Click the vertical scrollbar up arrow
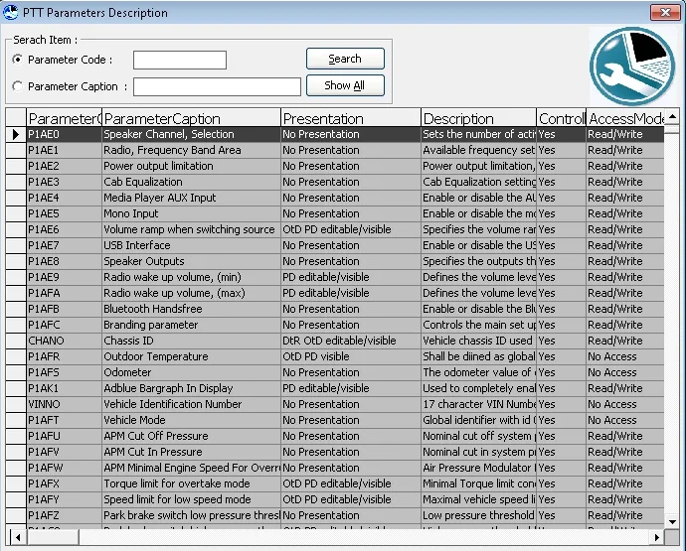This screenshot has width=686, height=551. coord(672,117)
